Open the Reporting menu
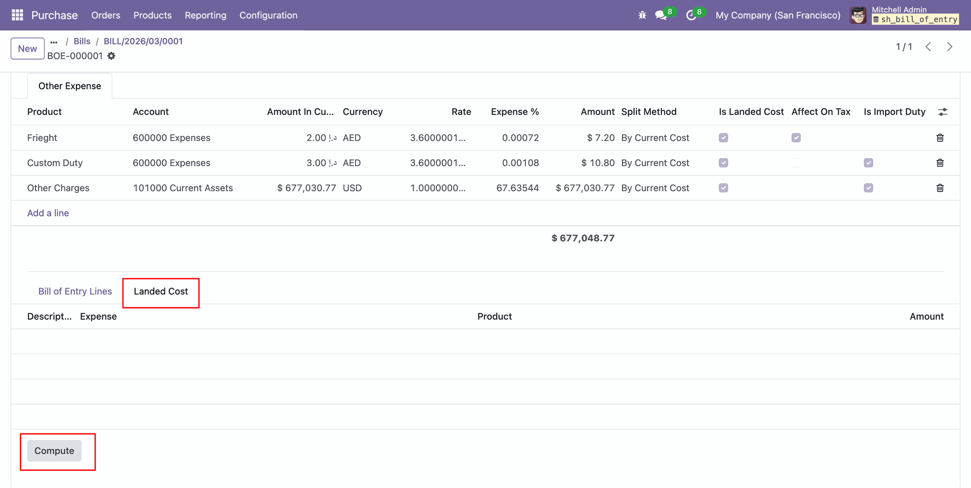 tap(205, 15)
